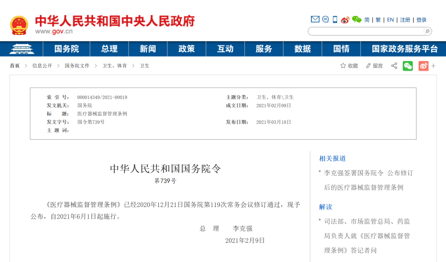Click the mobile phone icon in header
446x262 pixels.
pyautogui.click(x=335, y=20)
